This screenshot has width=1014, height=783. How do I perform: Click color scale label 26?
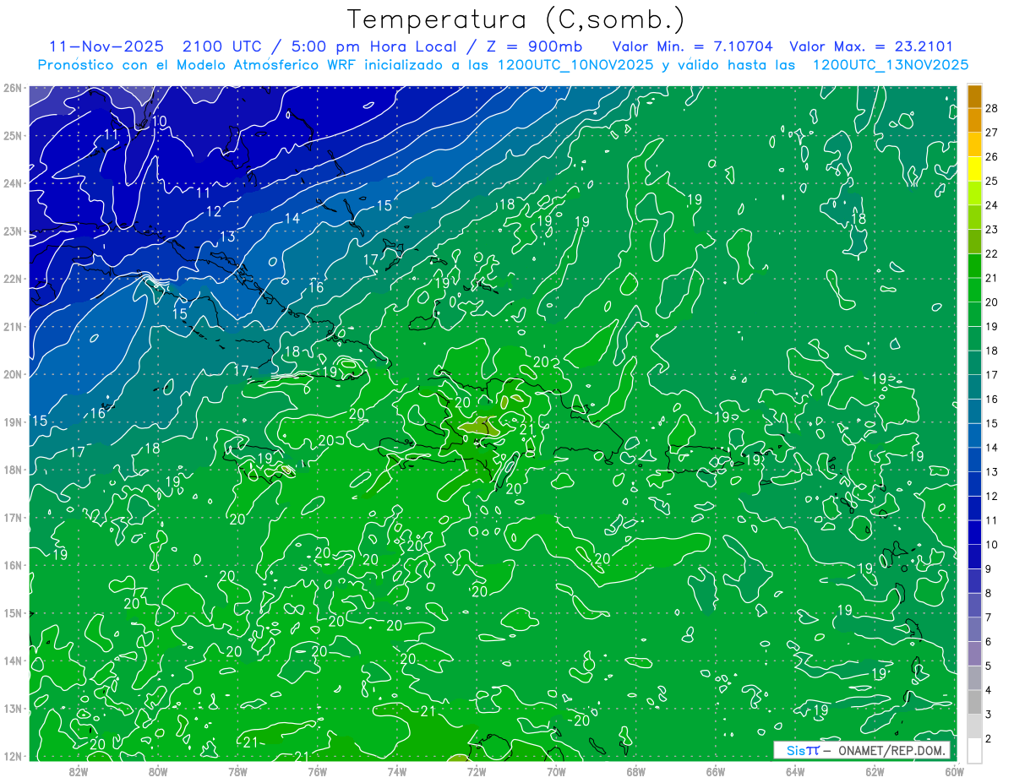991,157
